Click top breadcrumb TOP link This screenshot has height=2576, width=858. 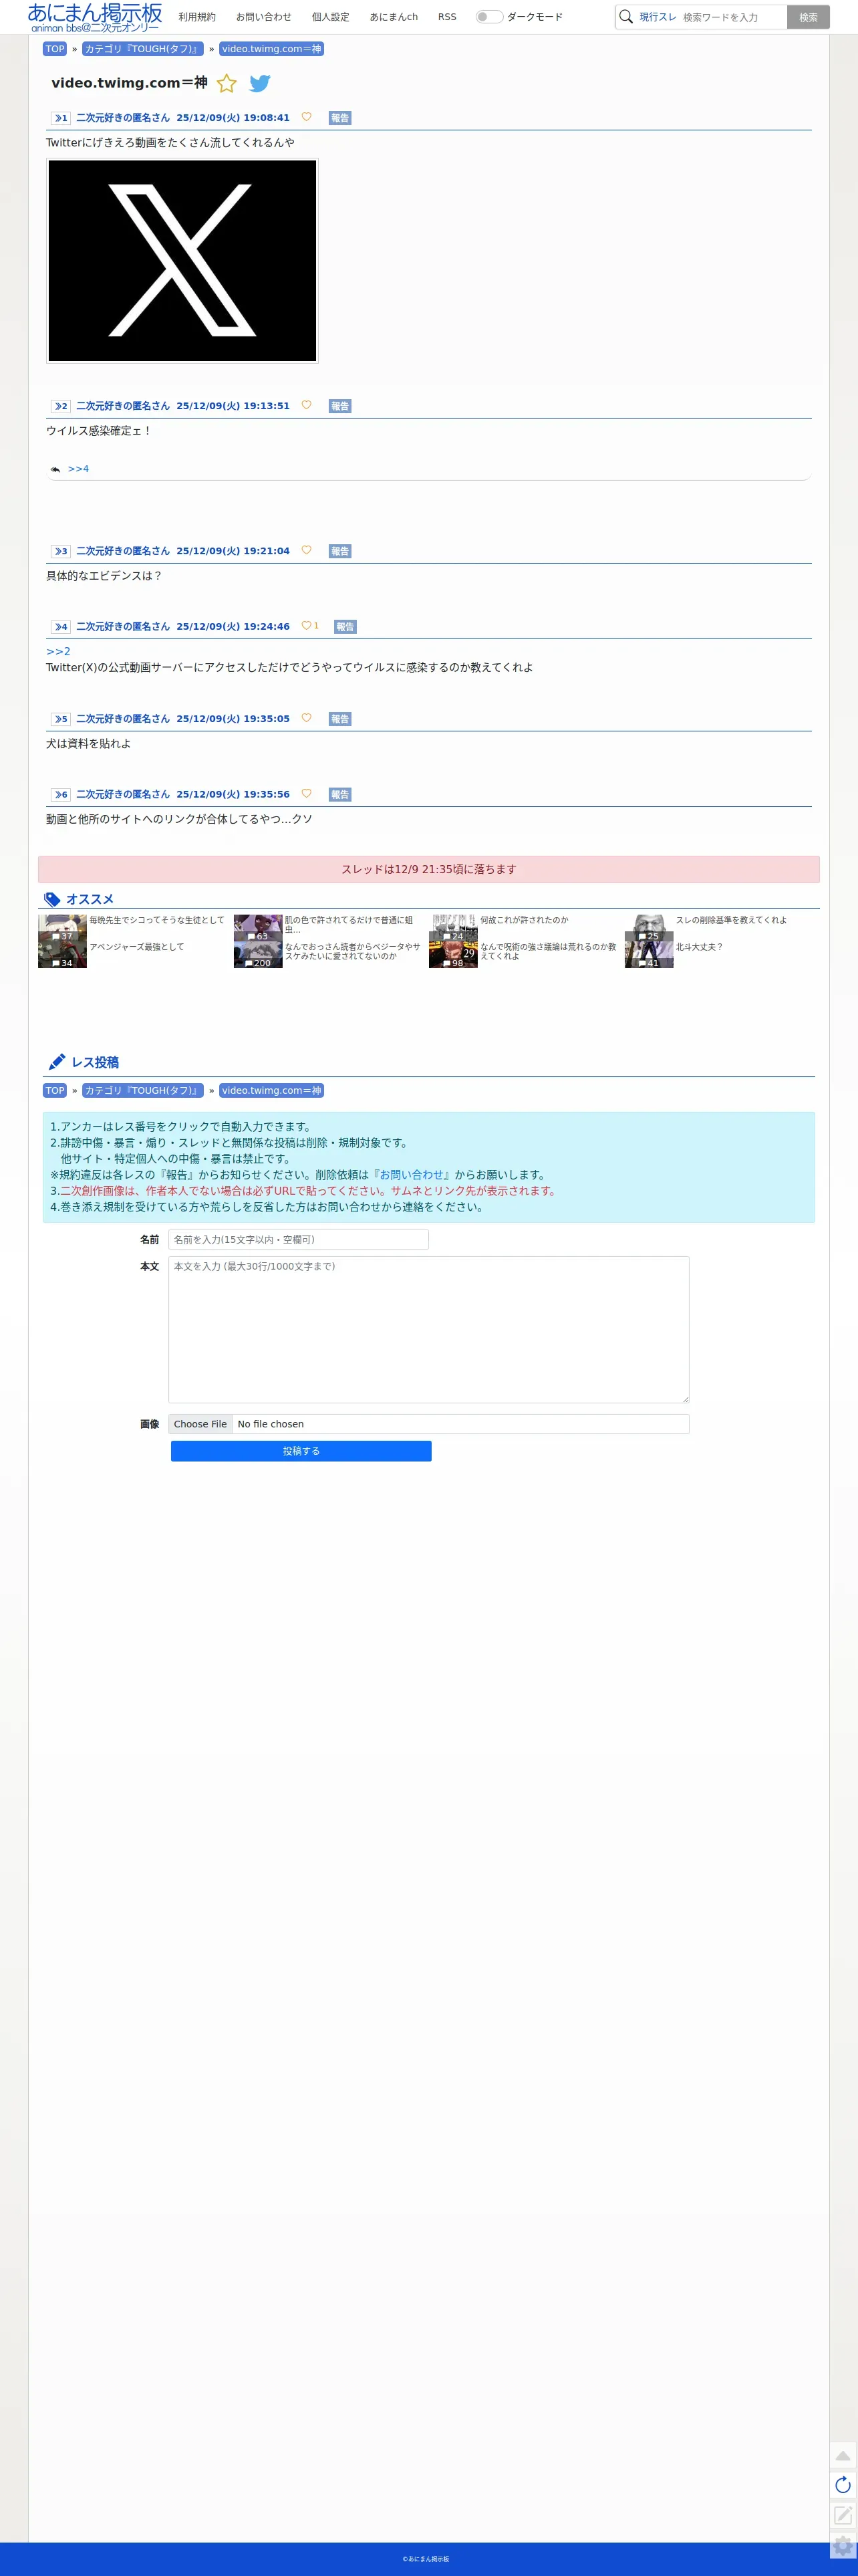point(55,49)
